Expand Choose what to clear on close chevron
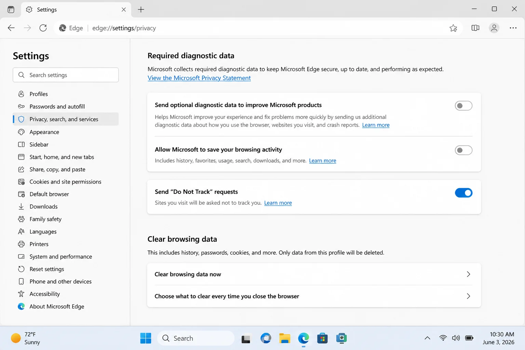 pos(468,296)
